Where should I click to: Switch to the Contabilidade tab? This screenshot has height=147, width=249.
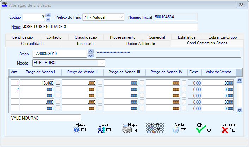(32, 44)
